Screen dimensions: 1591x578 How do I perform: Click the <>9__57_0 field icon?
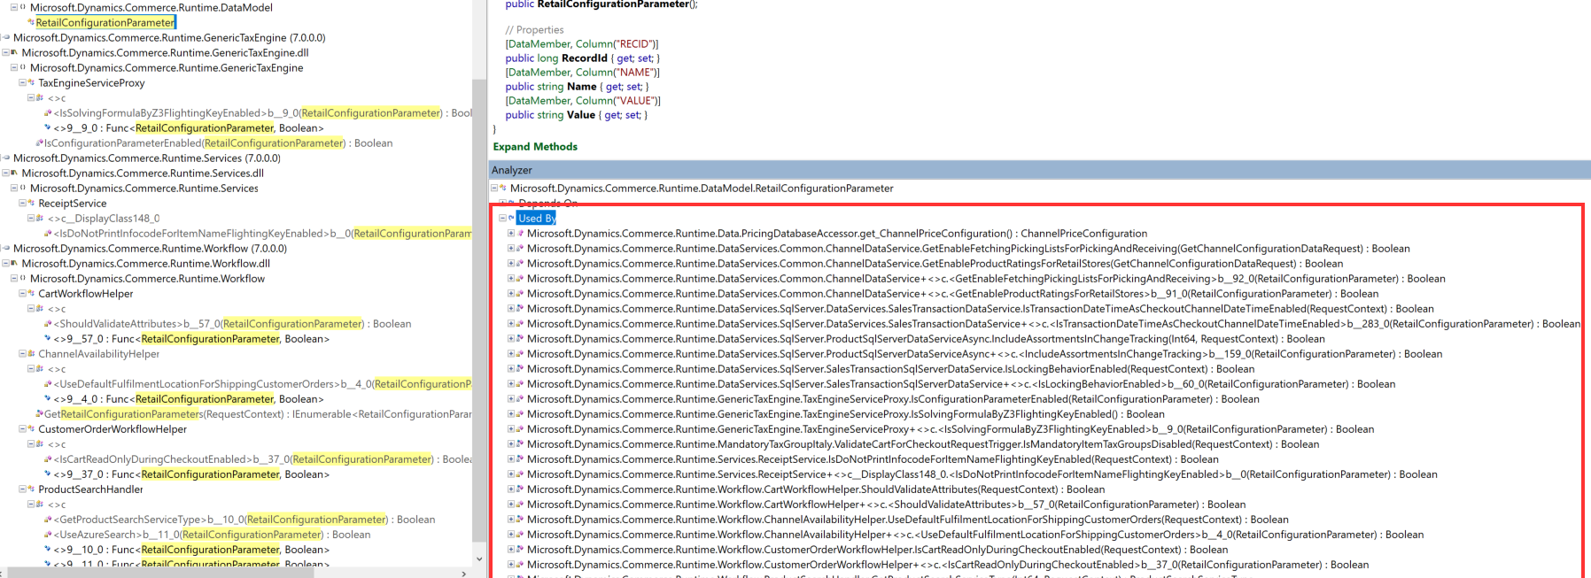(48, 338)
